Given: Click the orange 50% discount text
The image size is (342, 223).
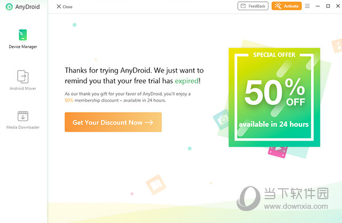Looking at the screenshot, I should (69, 100).
